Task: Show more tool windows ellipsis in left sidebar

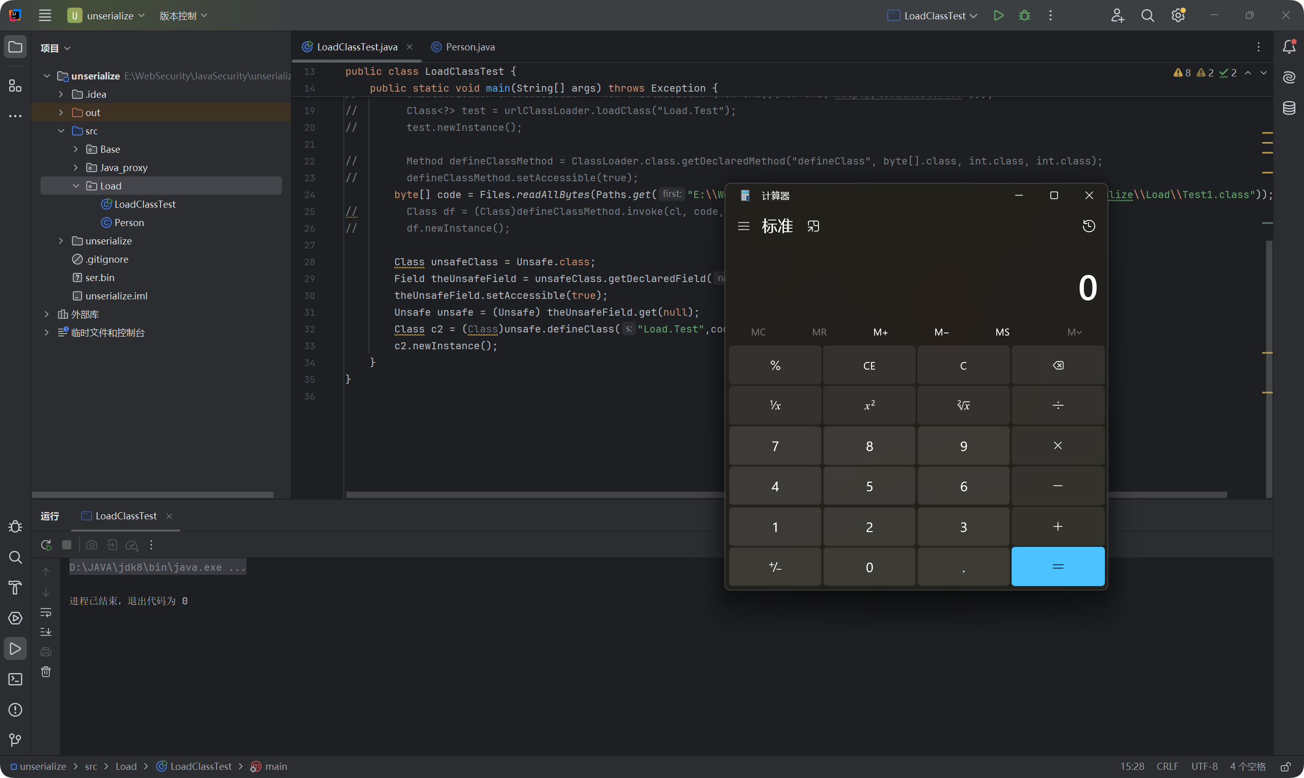Action: point(15,116)
